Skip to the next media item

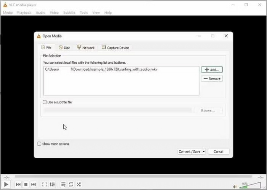34,184
